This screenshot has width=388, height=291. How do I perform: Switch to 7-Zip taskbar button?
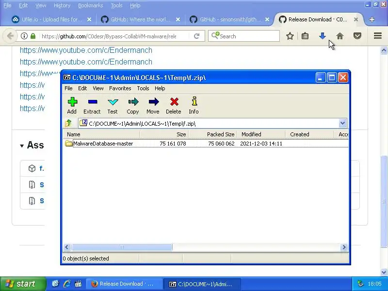pyautogui.click(x=202, y=284)
